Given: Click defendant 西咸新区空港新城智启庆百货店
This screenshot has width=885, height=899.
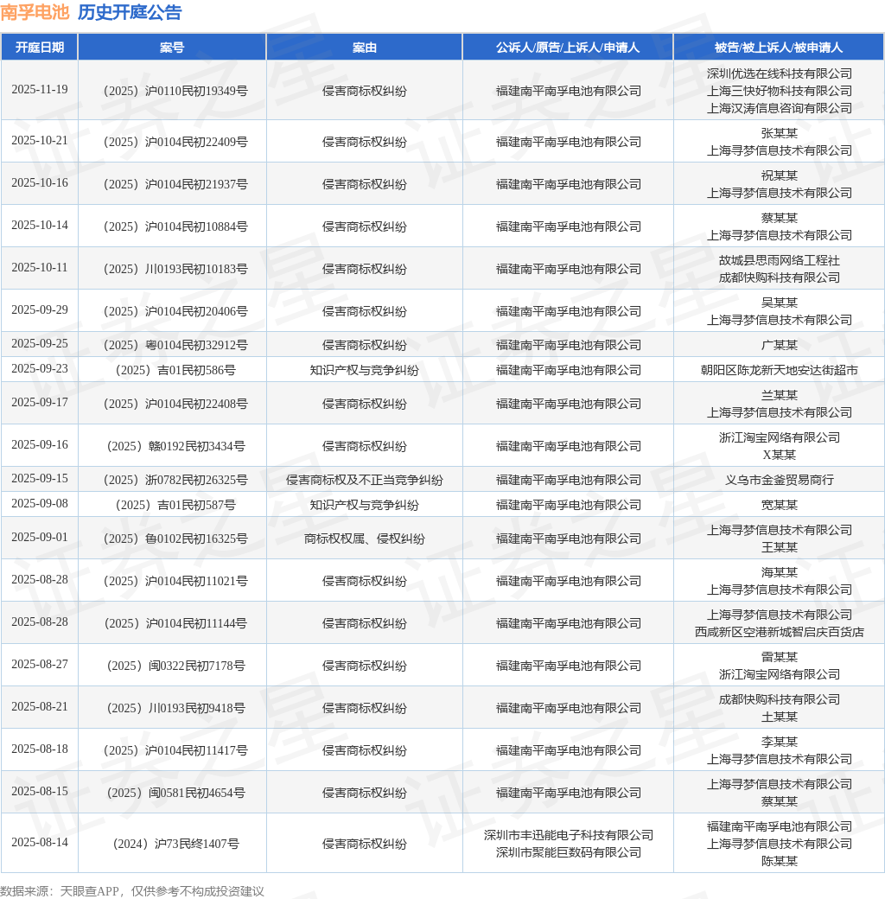Looking at the screenshot, I should (x=779, y=633).
